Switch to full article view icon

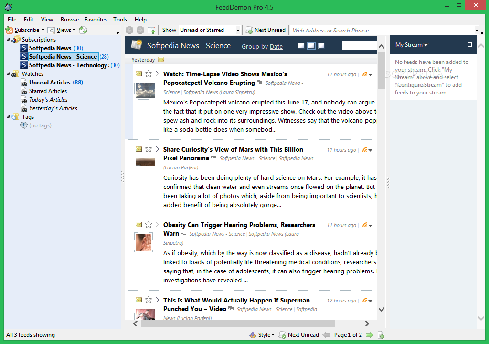point(321,46)
